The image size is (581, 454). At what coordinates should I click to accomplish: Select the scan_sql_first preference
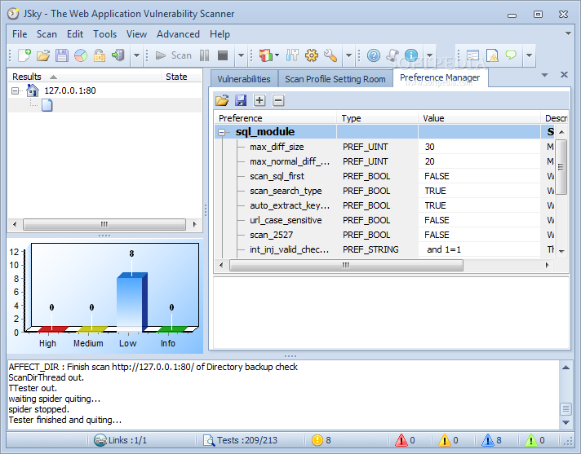(x=277, y=176)
